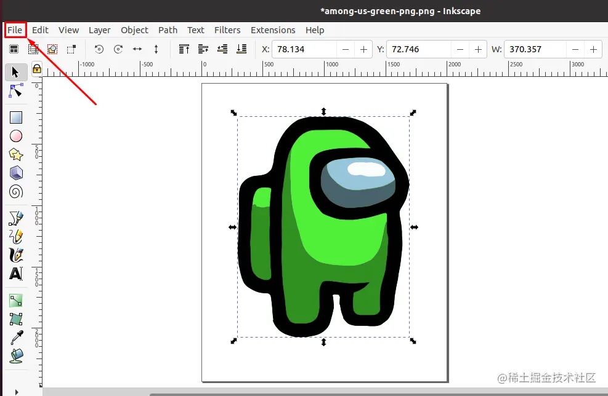Image resolution: width=608 pixels, height=396 pixels.
Task: Decrease Y value with minus button
Action: tap(460, 49)
